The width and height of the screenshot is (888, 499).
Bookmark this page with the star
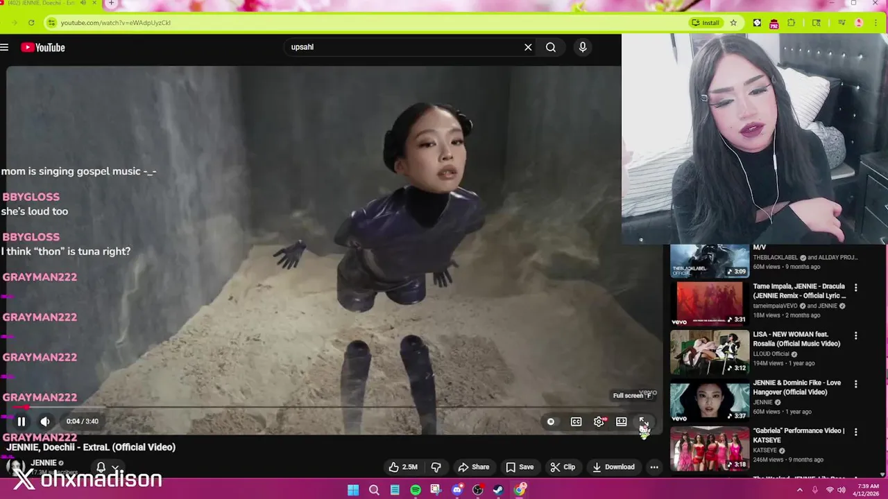coord(733,23)
